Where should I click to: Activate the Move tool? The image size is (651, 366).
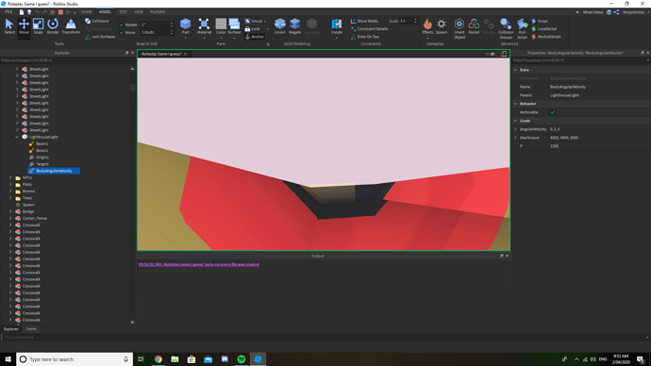[24, 26]
